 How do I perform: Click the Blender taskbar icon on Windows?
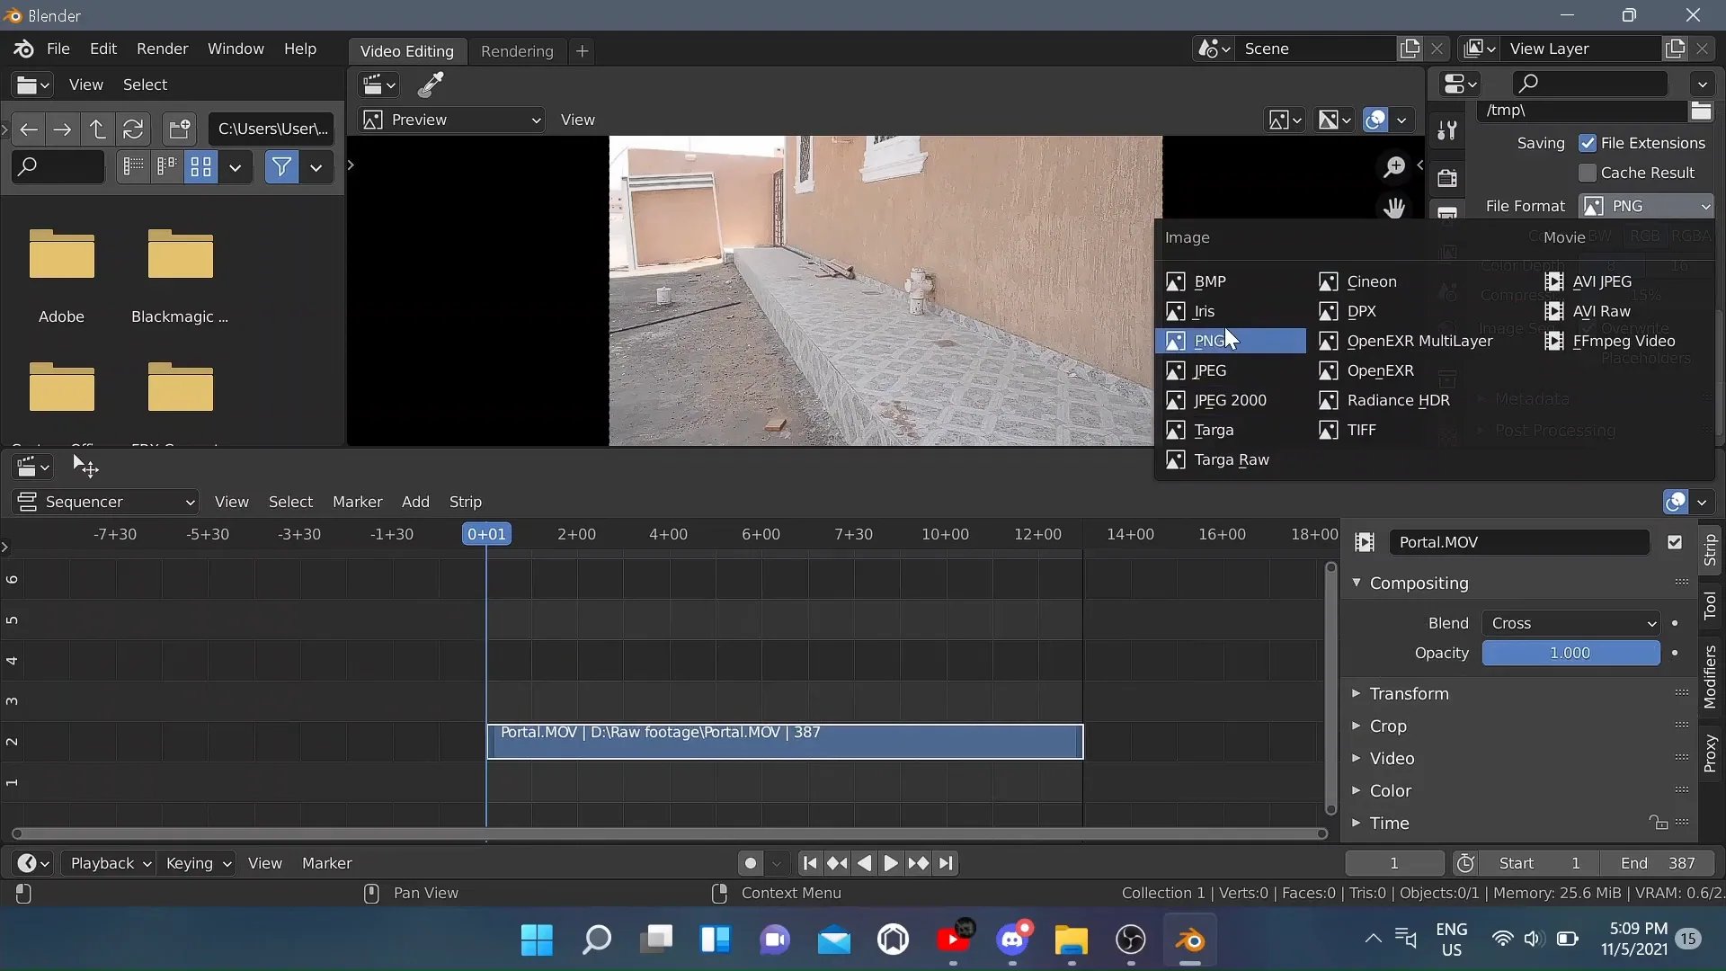1189,939
